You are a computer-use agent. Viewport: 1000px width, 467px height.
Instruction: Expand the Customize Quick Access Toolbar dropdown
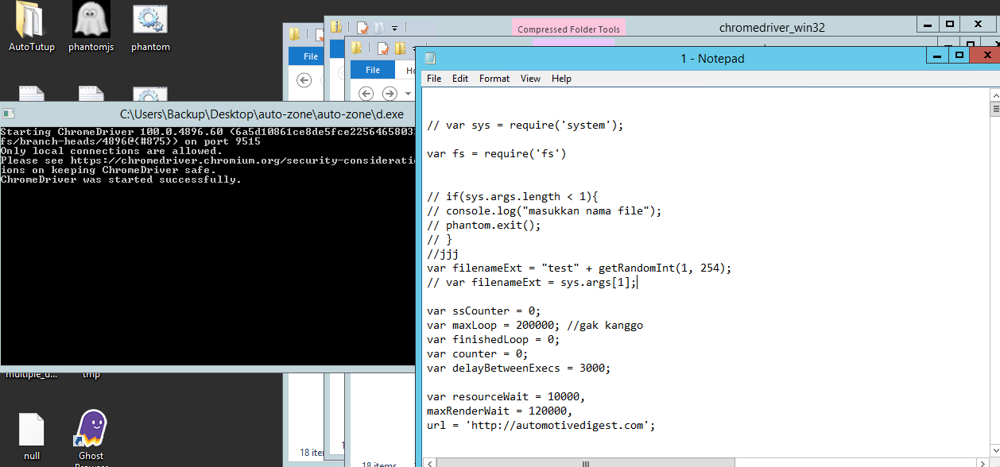(394, 27)
